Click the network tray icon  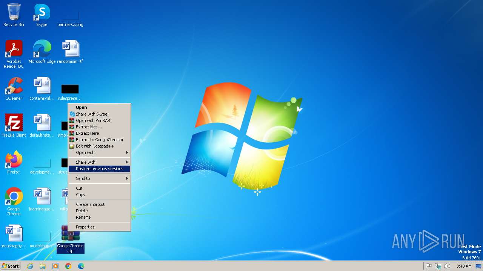pyautogui.click(x=438, y=266)
